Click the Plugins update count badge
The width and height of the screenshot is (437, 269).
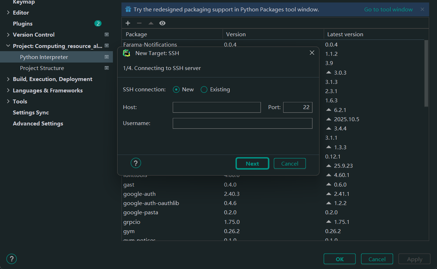click(x=98, y=24)
